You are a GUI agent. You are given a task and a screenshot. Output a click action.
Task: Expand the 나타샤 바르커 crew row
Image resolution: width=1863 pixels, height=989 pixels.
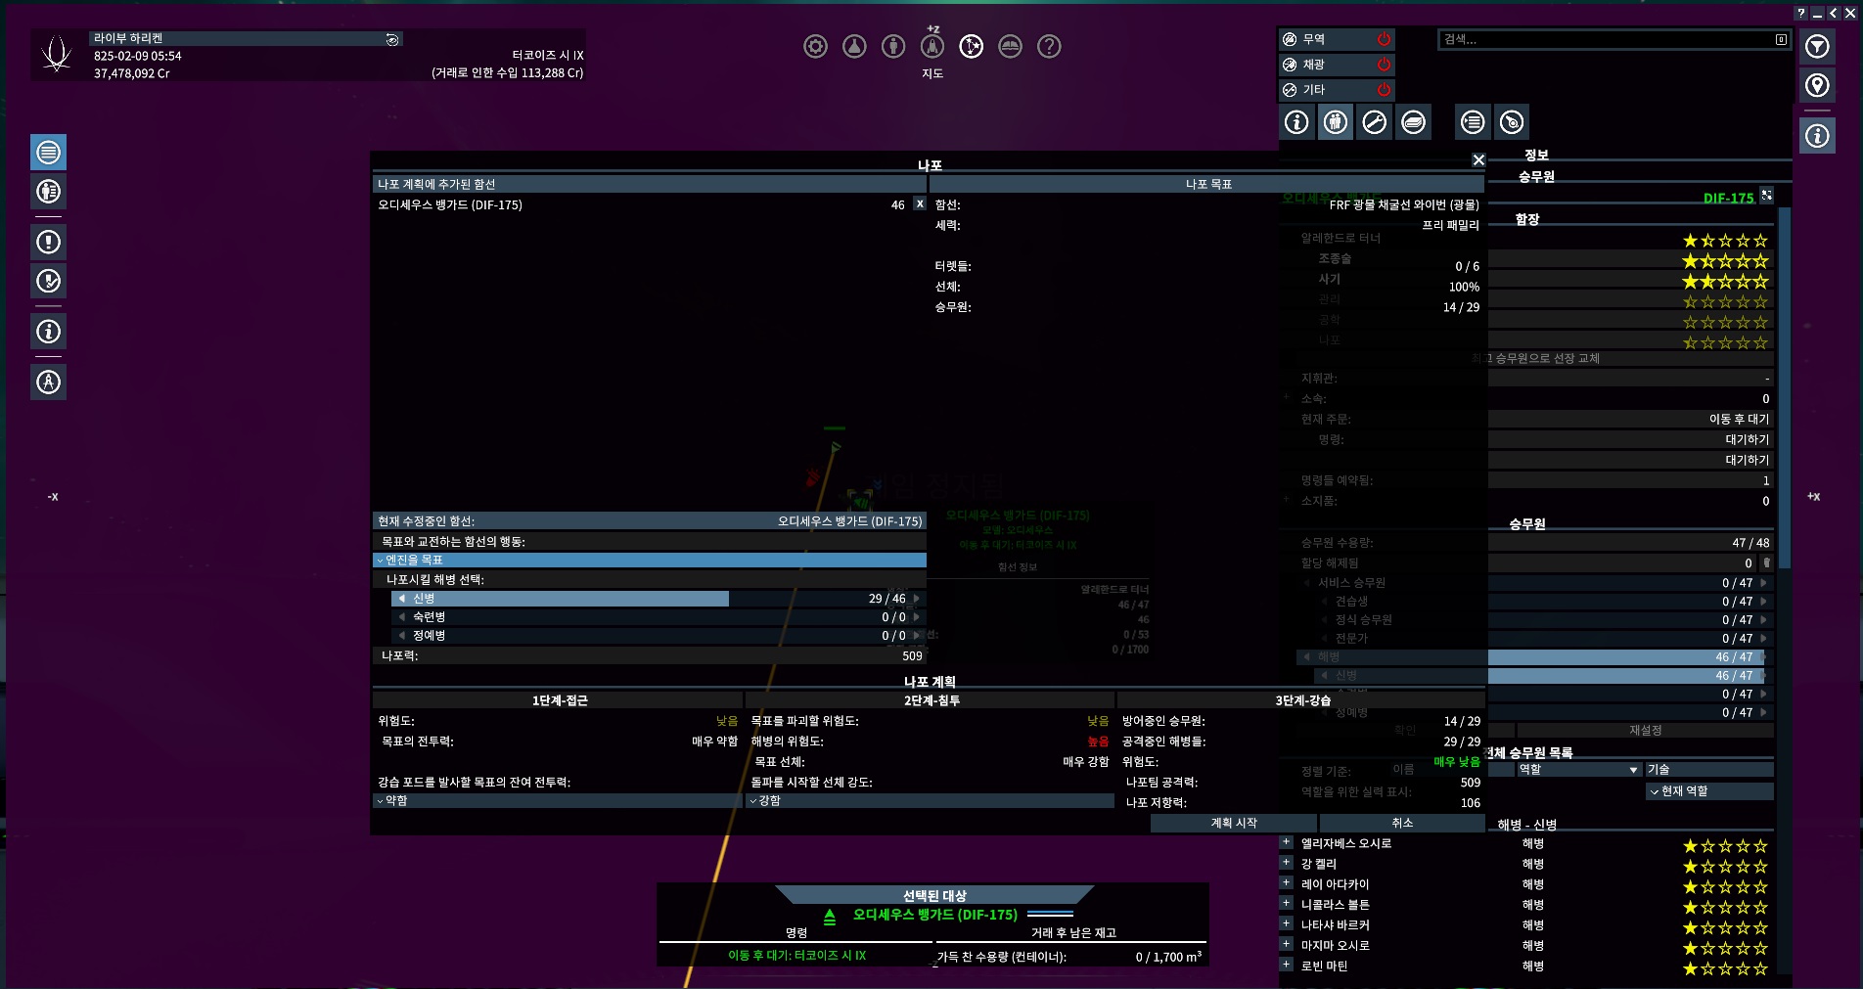pos(1287,923)
